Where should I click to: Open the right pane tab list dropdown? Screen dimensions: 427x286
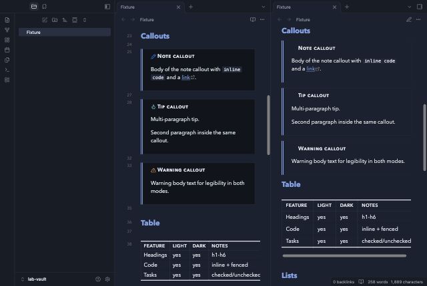[x=409, y=7]
